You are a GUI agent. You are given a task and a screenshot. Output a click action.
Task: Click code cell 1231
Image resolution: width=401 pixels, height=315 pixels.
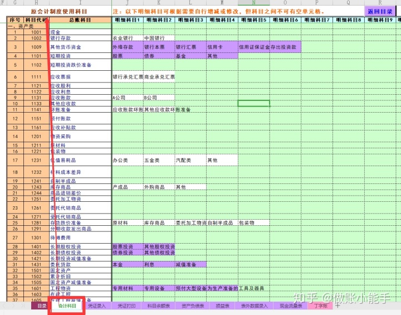click(x=36, y=160)
